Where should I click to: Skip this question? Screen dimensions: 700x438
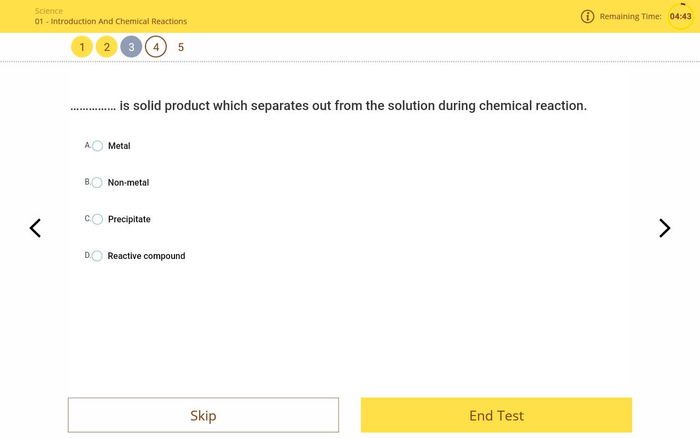[x=203, y=415]
